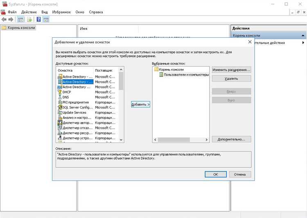The width and height of the screenshot is (307, 218).
Task: Click the Корпораци… supplier cell in the Update Services row
Action: [105, 113]
